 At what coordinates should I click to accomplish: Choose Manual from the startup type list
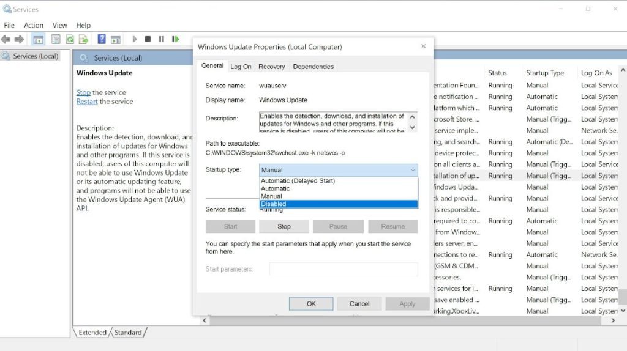[x=338, y=196]
